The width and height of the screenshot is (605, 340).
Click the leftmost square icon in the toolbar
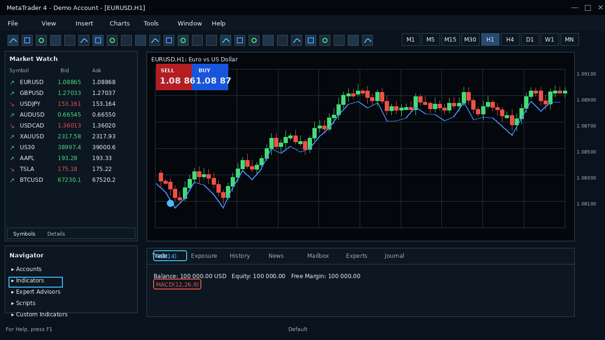[x=27, y=41]
